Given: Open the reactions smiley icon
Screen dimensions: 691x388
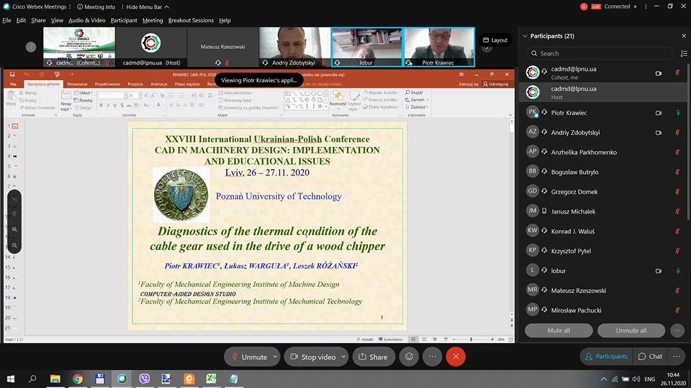Looking at the screenshot, I should tap(409, 356).
